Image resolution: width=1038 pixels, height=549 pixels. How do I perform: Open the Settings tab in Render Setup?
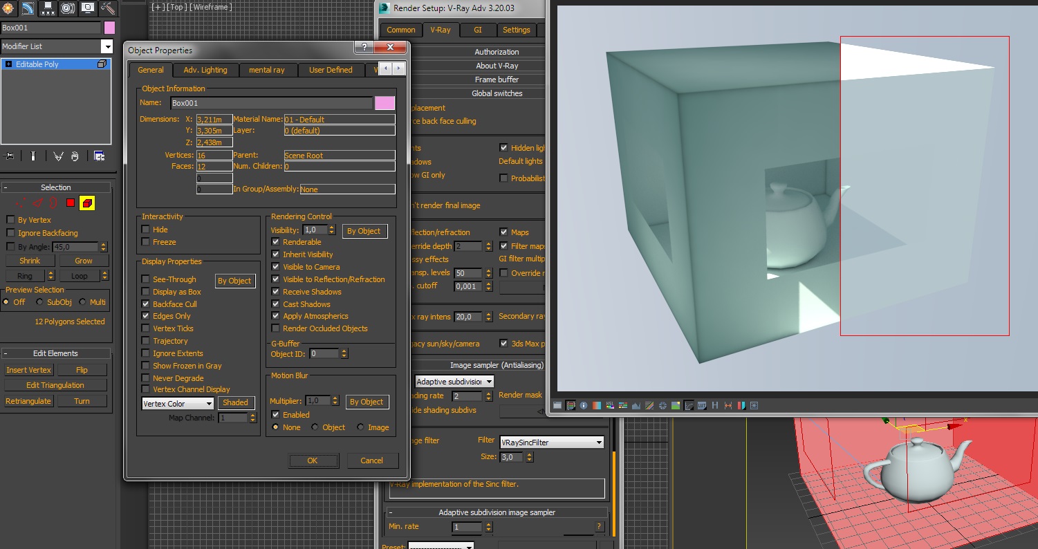coord(517,30)
